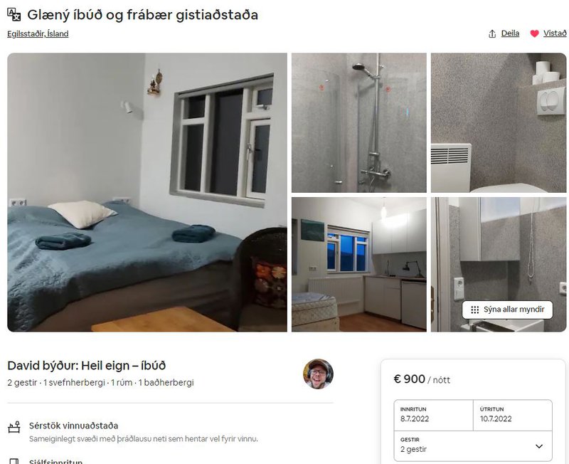Image resolution: width=569 pixels, height=464 pixels.
Task: Open the kitchen photo thumbnail
Action: point(359,265)
